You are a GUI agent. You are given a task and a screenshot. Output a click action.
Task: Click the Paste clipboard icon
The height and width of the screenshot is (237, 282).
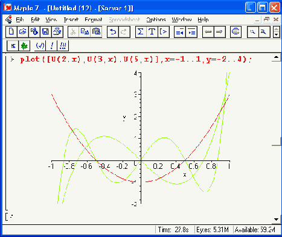(x=96, y=32)
